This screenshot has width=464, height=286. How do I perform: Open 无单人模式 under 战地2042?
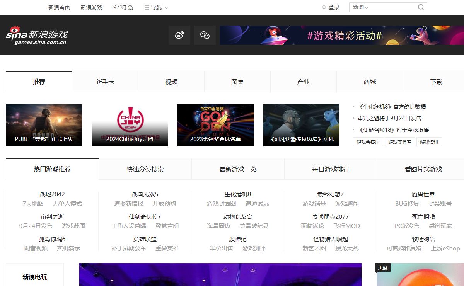[x=67, y=203]
